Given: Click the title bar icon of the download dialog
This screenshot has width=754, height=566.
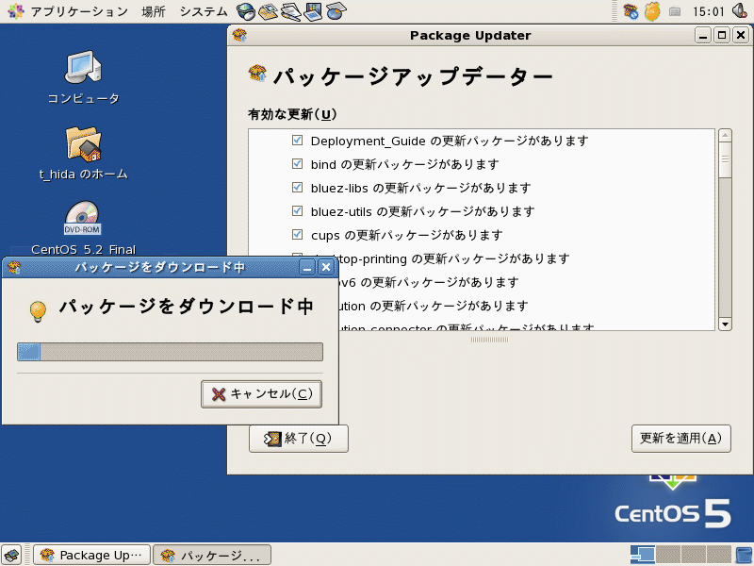Looking at the screenshot, I should tap(14, 267).
